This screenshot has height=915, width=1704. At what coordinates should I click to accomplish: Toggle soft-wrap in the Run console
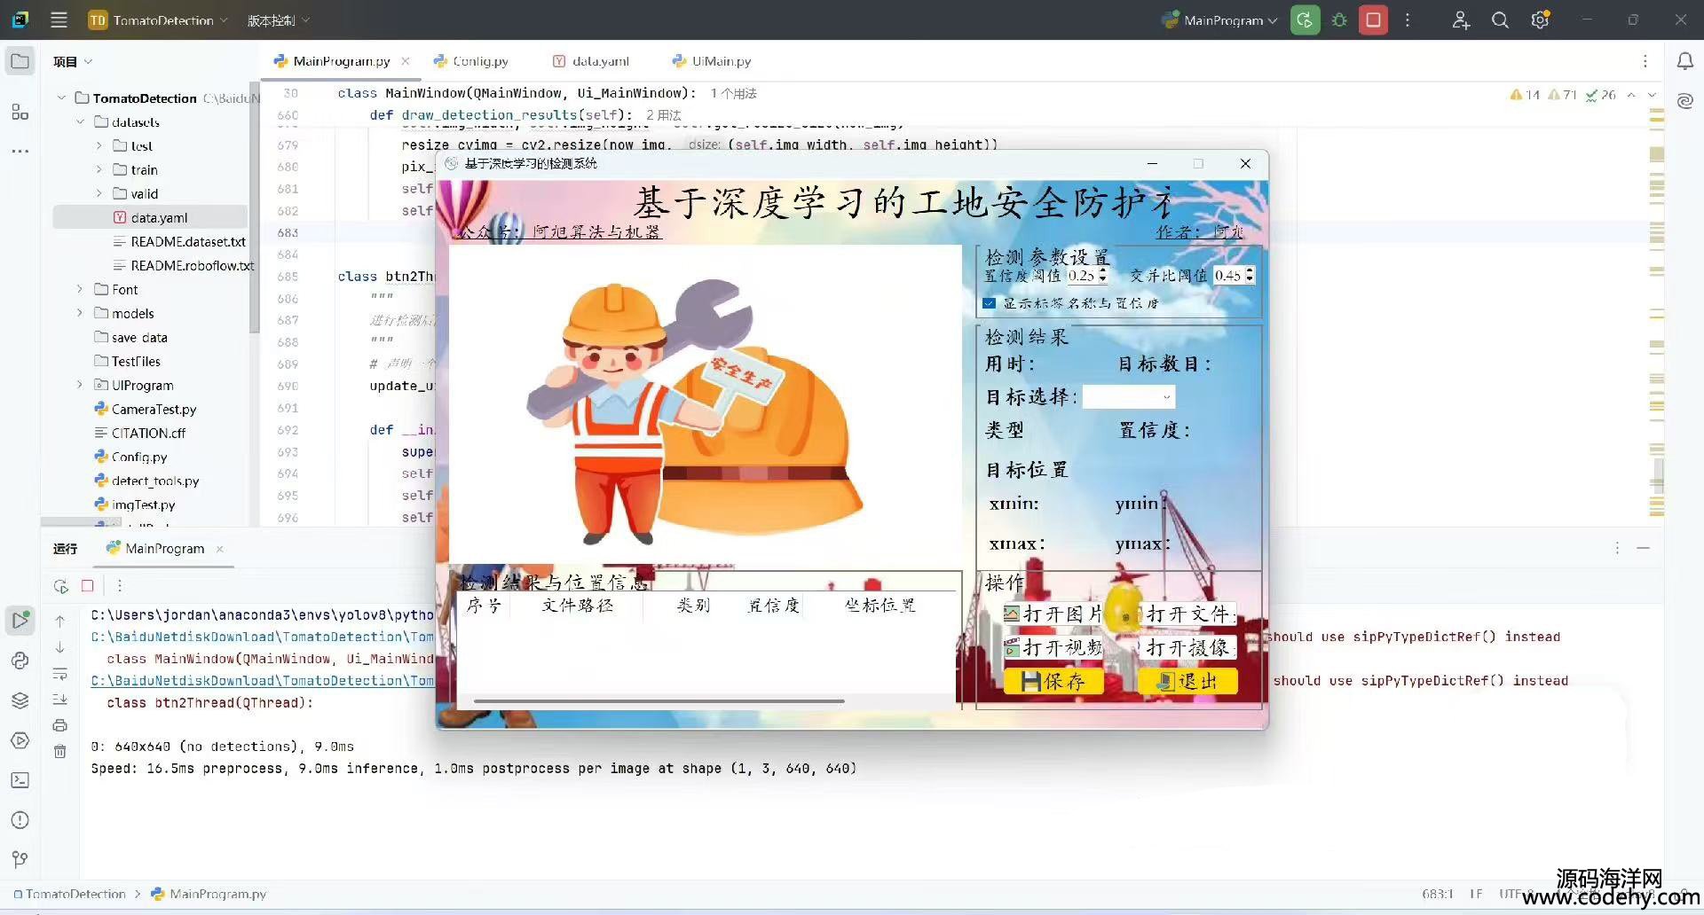[59, 674]
